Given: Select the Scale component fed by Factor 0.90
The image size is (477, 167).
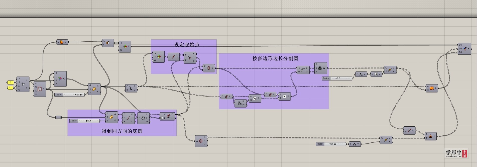Looking at the screenshot, I should coord(94,89).
